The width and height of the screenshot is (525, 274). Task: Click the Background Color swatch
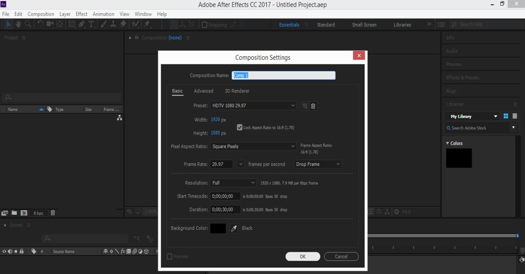218,228
